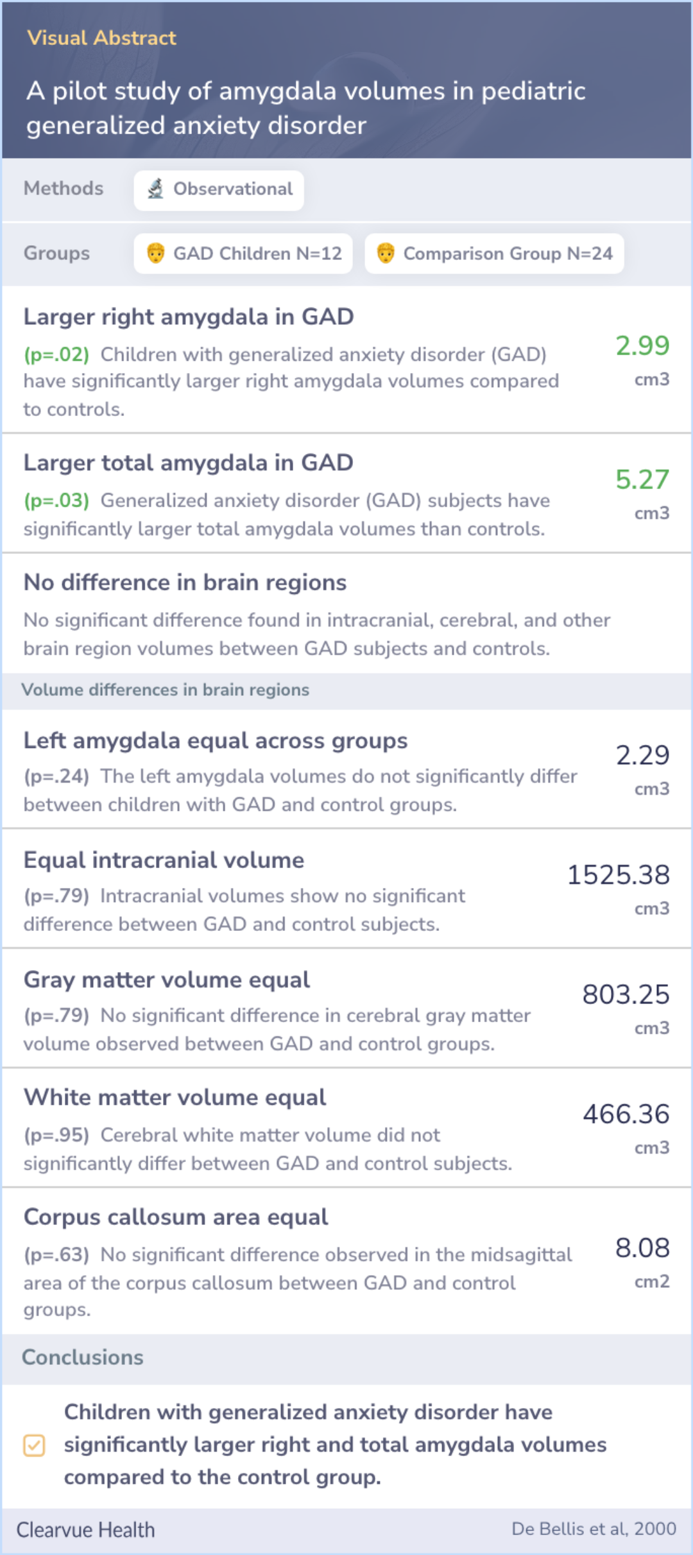Select the Equal intracranial volume heading
This screenshot has height=1555, width=693.
[x=164, y=860]
